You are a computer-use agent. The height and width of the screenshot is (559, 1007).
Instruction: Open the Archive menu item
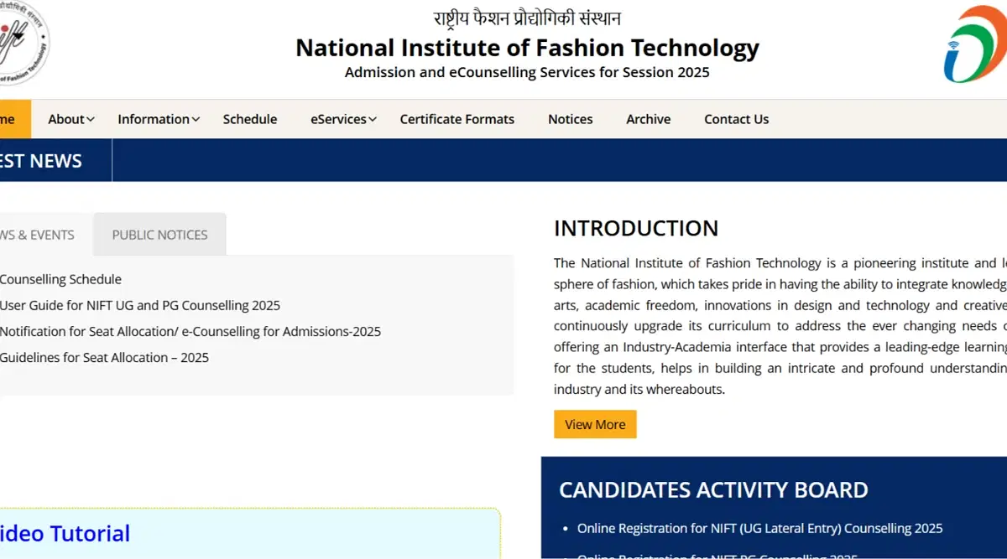(649, 119)
